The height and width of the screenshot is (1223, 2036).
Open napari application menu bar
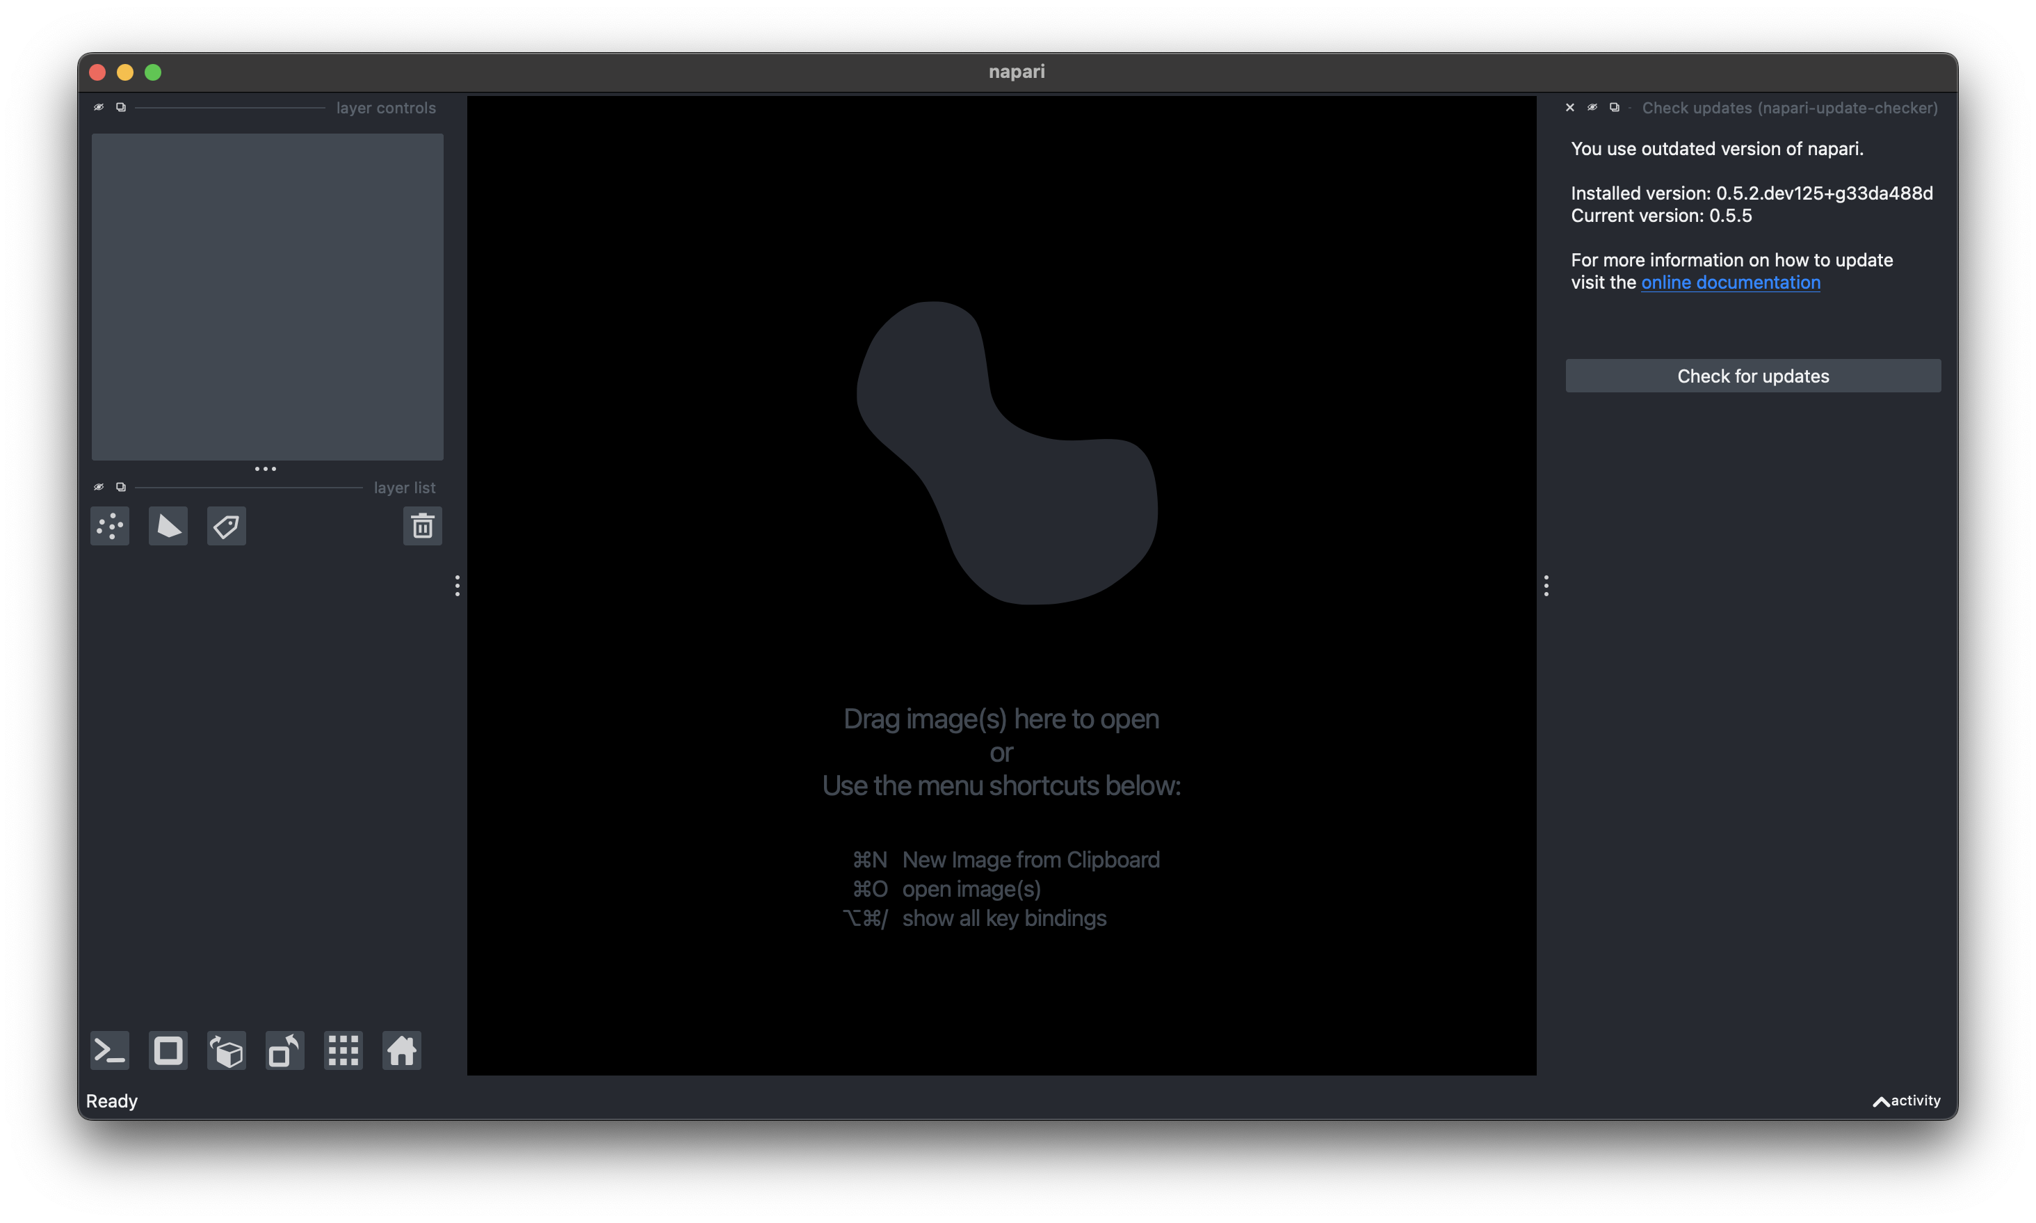1018,71
